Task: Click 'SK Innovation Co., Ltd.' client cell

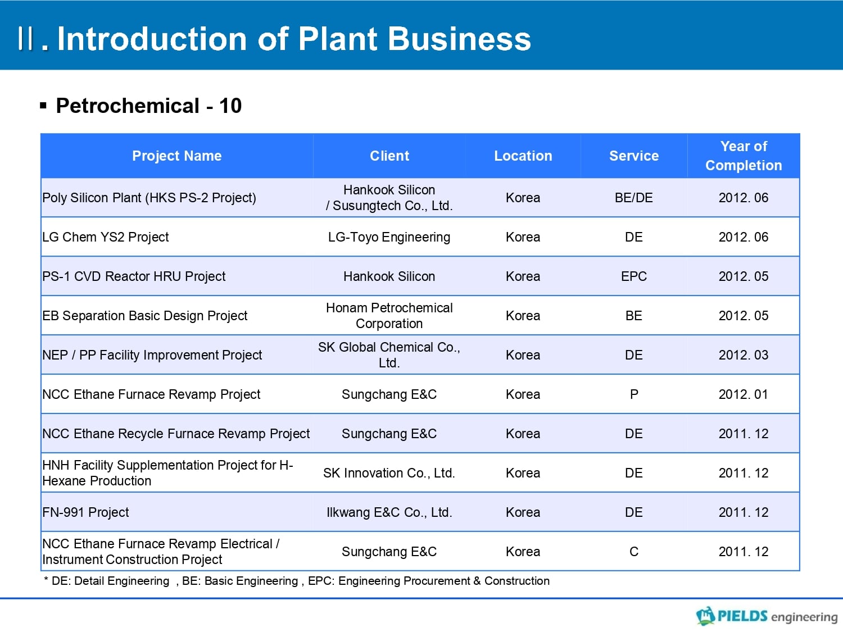Action: (389, 473)
